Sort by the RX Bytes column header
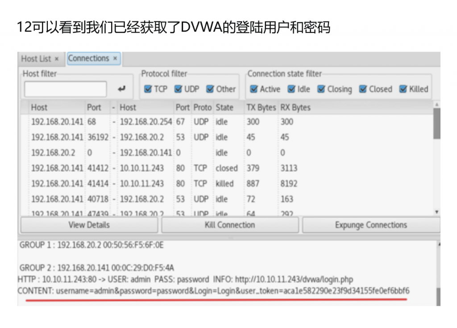This screenshot has height=328, width=457. [295, 107]
